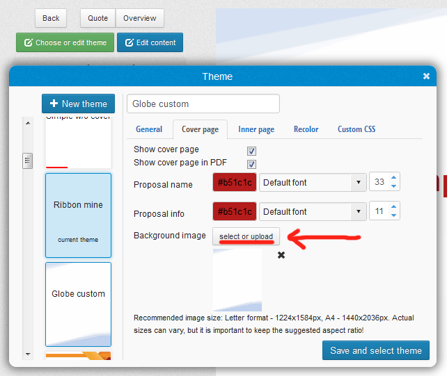Screen dimensions: 447x376
Task: Open Proposal info font dropdown
Action: pos(313,212)
